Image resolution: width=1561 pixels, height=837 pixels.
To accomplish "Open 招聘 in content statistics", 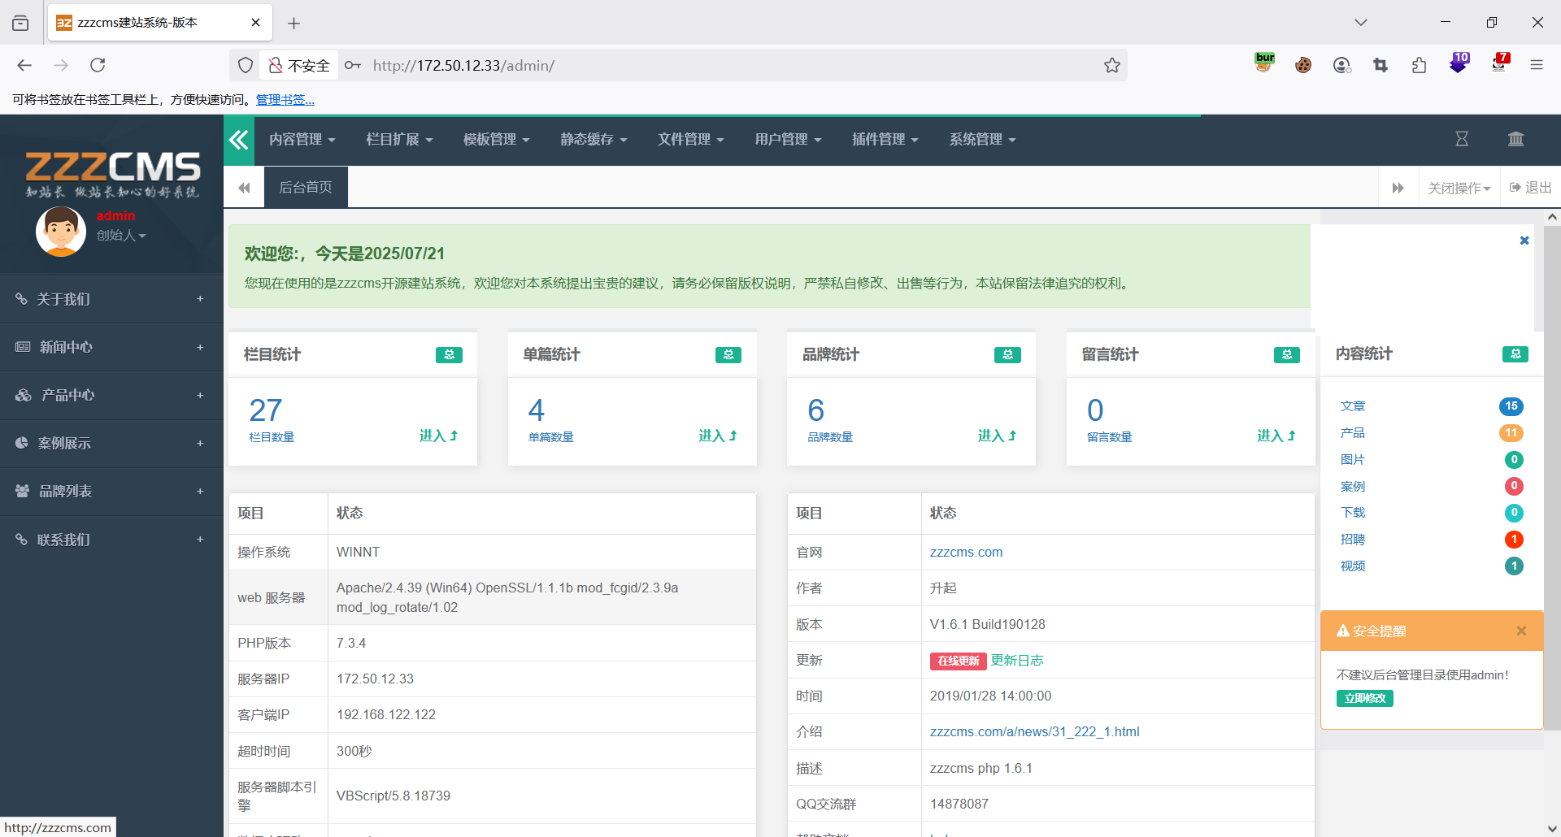I will click(1353, 540).
